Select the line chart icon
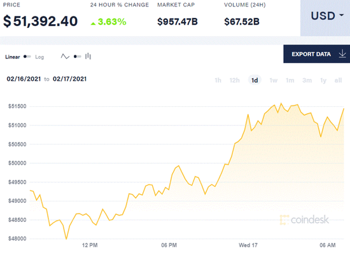350x253 pixels. tap(65, 57)
